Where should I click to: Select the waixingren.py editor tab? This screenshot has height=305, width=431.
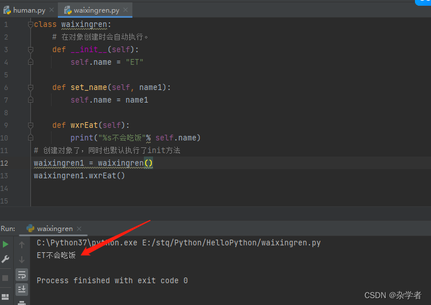click(95, 10)
